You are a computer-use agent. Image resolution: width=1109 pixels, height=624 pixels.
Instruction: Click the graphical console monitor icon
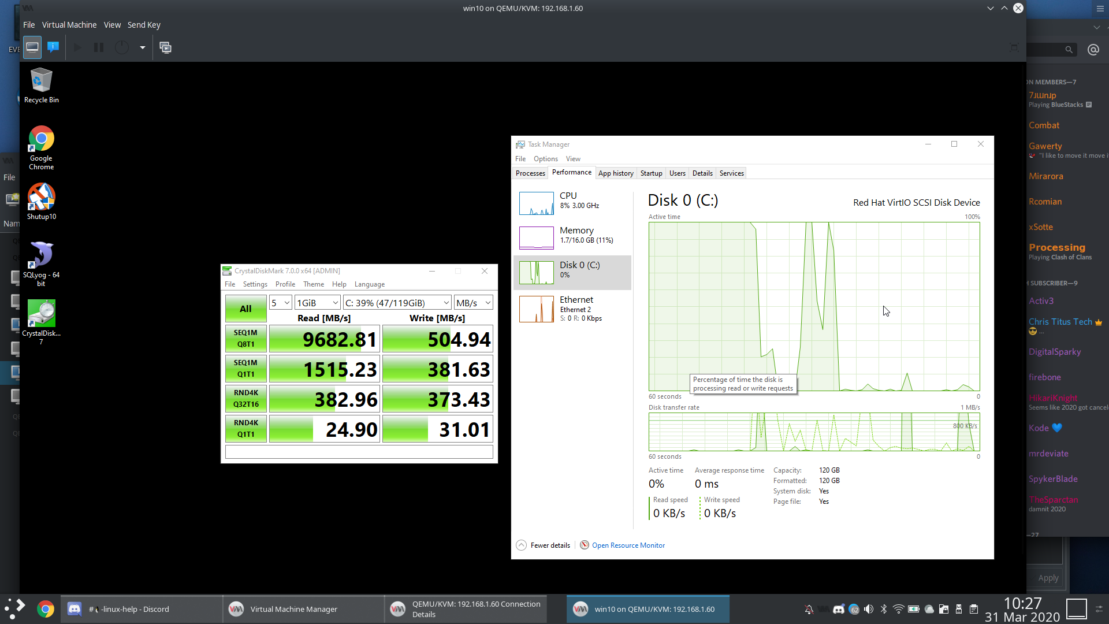[x=32, y=47]
